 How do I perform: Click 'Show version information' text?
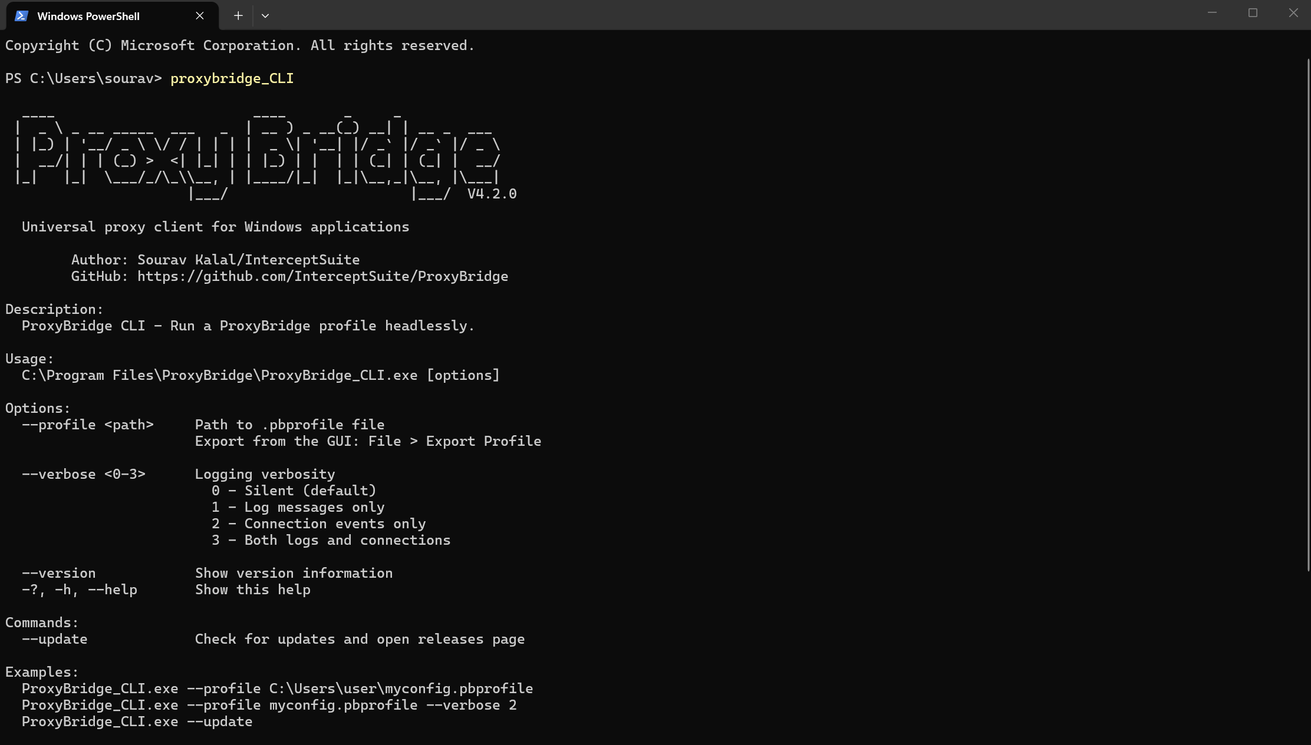(x=294, y=573)
